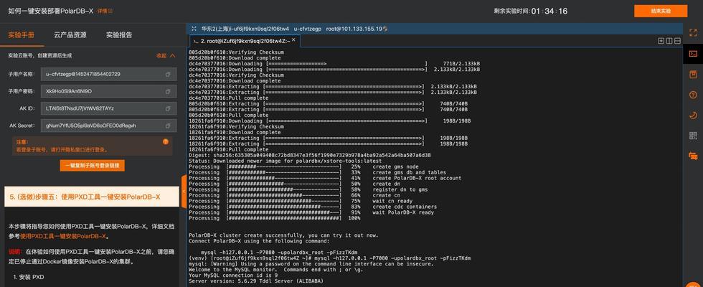Click terminal line 'register dn to gms'
Image resolution: width=703 pixels, height=287 pixels.
tap(400, 189)
